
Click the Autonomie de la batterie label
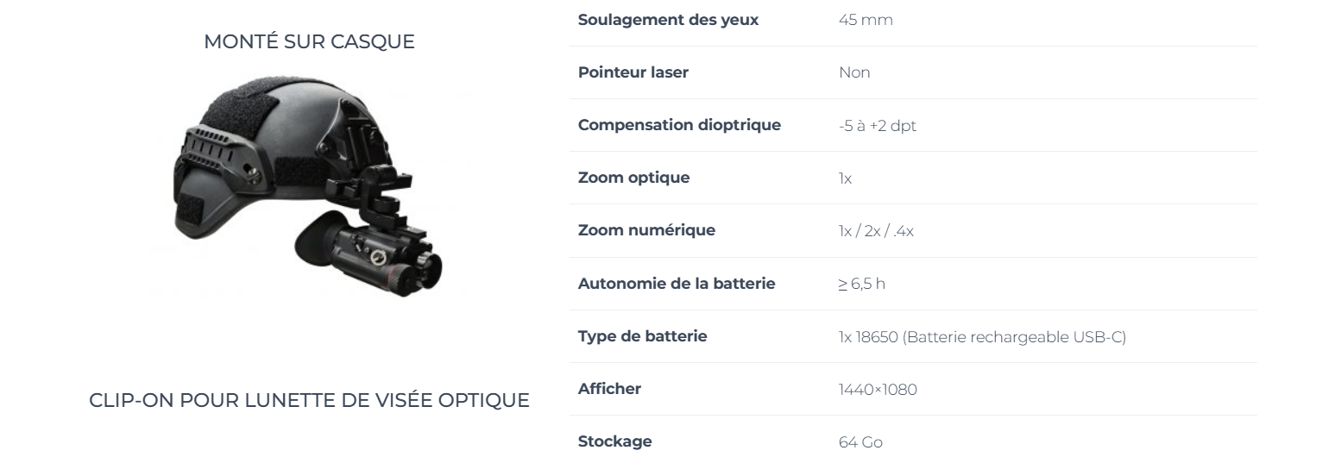(x=677, y=284)
